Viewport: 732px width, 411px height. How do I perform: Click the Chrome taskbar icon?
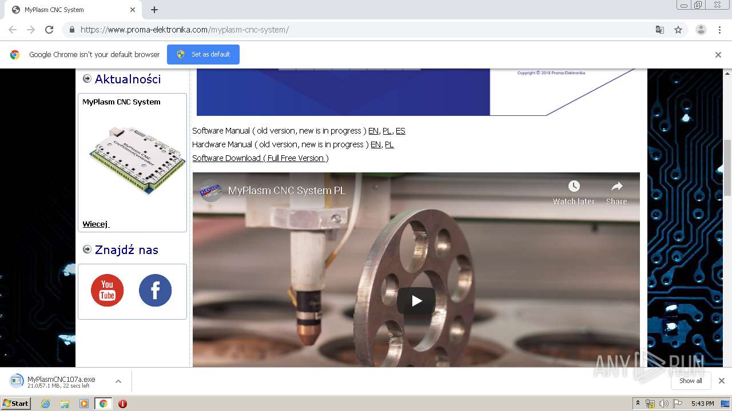(103, 404)
